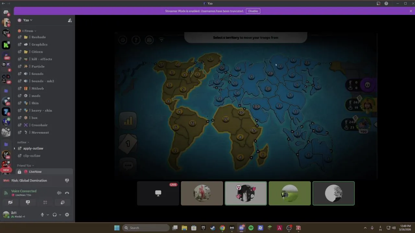Screen dimensions: 415x233
Task: Open the Risk game chat bubble button
Action: point(128,165)
